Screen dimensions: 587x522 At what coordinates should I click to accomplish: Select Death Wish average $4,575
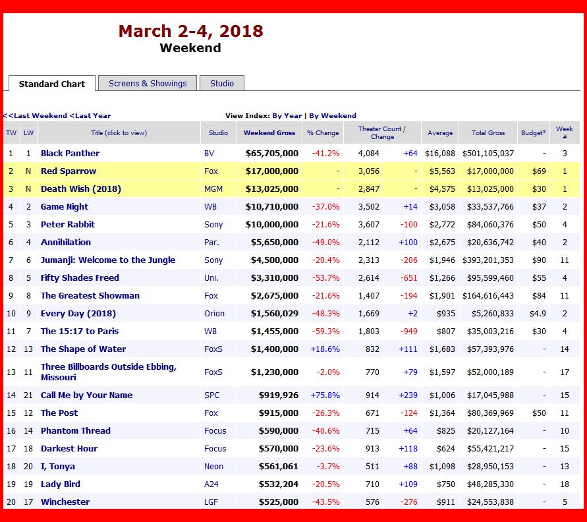442,188
